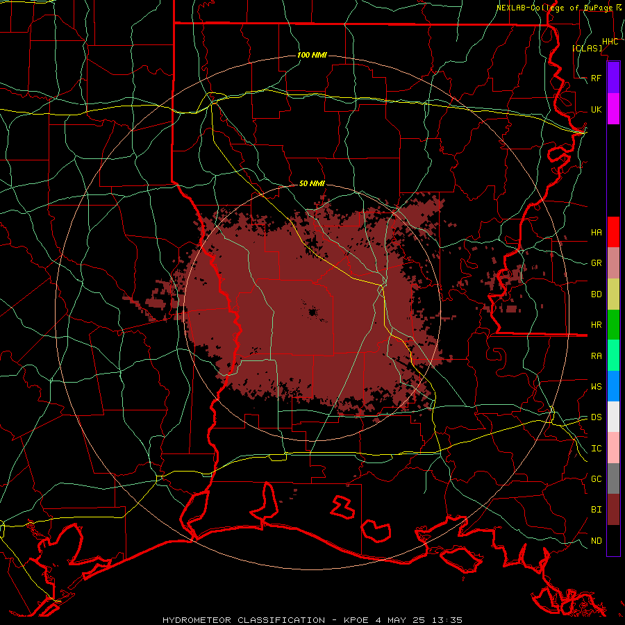Click the HA red legend color swatch
The height and width of the screenshot is (625, 625).
tap(613, 232)
